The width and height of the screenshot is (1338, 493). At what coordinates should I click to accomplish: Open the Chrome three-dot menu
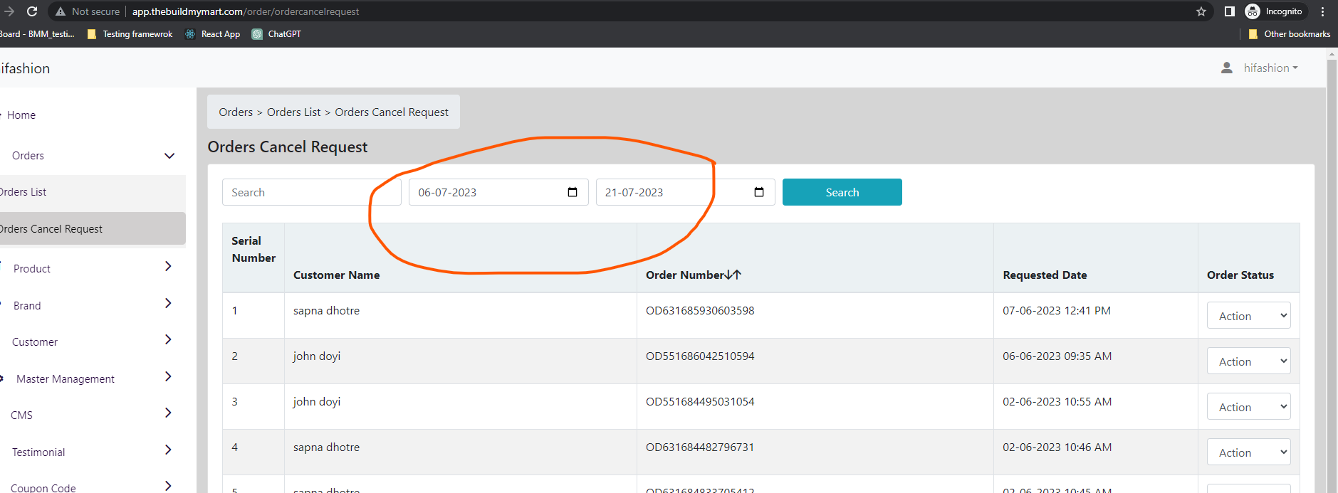1323,11
